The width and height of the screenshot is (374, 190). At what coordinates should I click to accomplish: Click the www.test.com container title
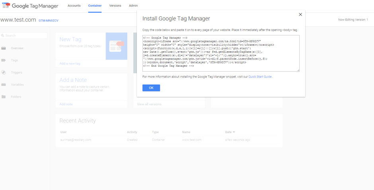pos(18,20)
